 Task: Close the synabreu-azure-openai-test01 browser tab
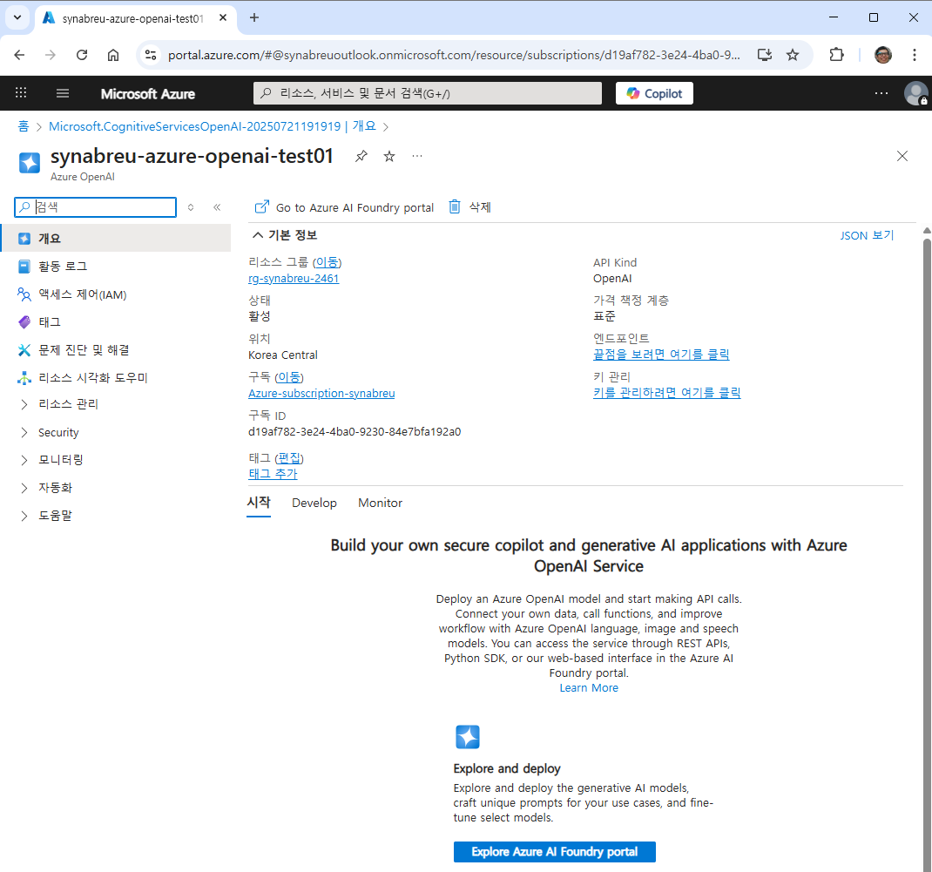click(223, 17)
